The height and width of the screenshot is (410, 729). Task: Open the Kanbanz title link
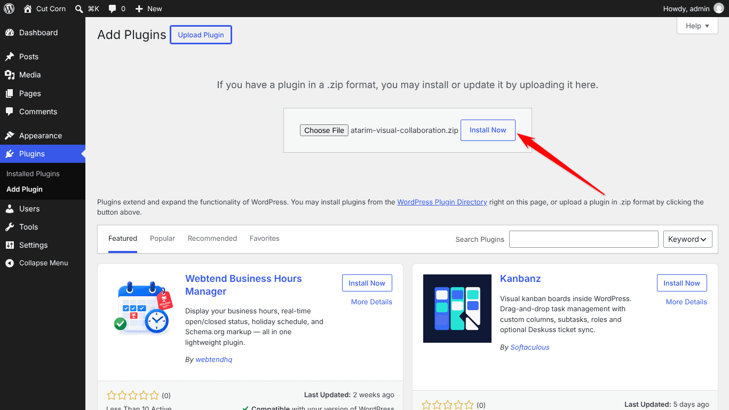point(520,279)
